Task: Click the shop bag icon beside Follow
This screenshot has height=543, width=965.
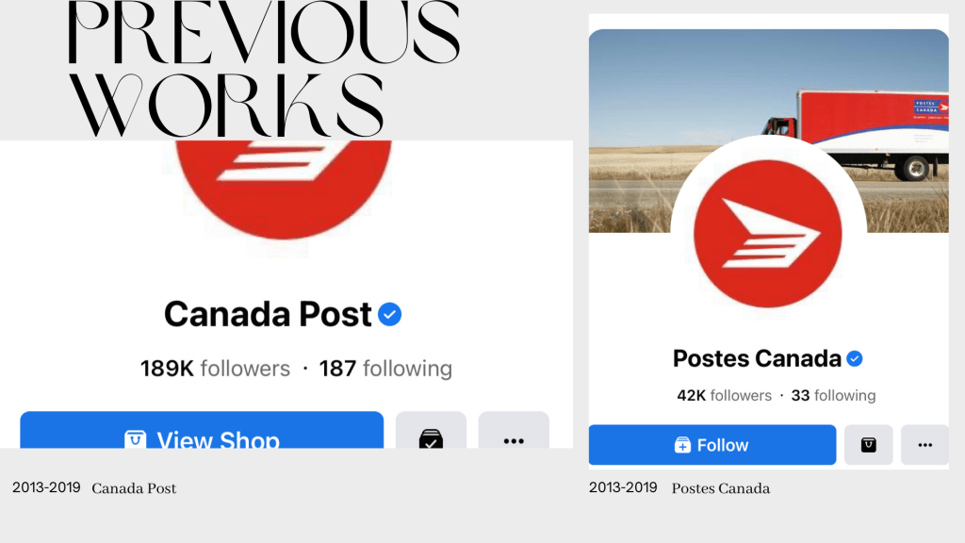Action: click(868, 445)
